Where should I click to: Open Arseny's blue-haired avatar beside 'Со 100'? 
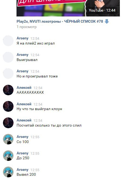click(x=8, y=139)
